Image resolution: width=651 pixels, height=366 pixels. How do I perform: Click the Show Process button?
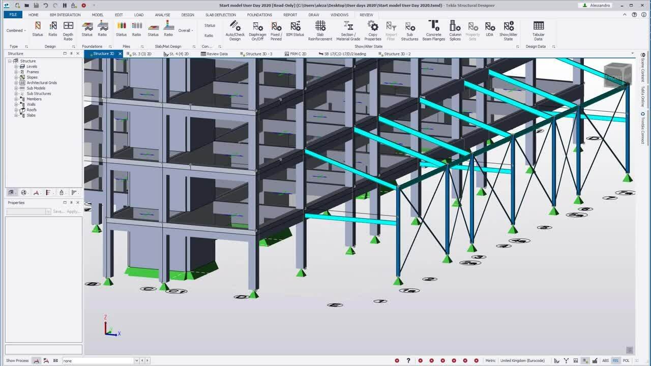pos(17,360)
